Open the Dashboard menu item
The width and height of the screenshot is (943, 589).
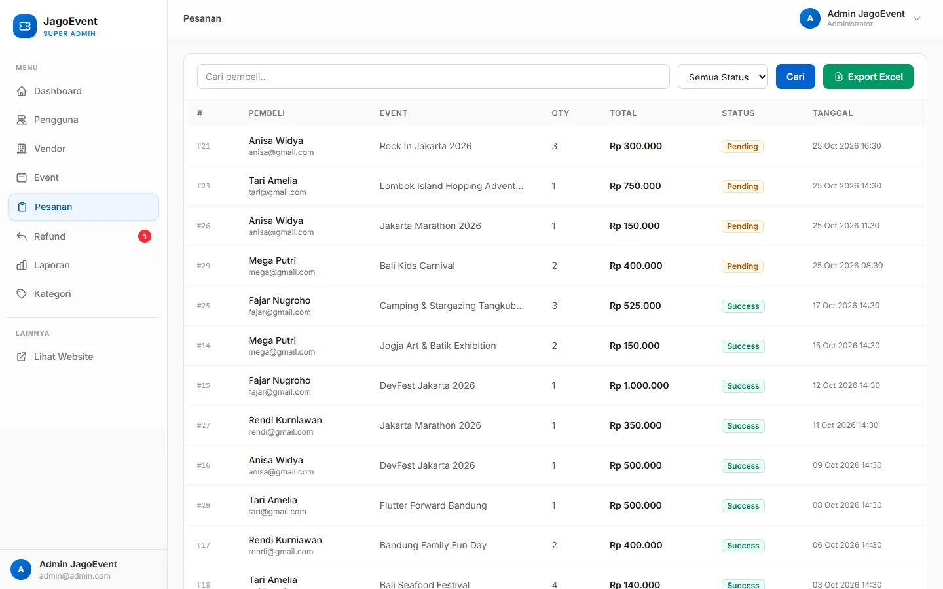83,91
